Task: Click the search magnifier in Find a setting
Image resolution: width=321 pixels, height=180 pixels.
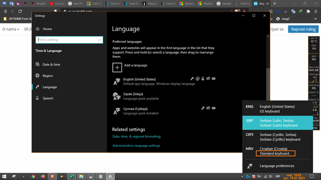Action: [x=99, y=40]
